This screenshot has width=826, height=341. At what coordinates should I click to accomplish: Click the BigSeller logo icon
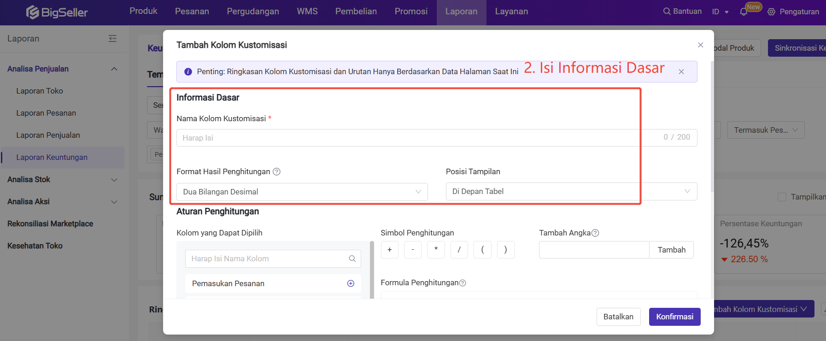pos(32,12)
